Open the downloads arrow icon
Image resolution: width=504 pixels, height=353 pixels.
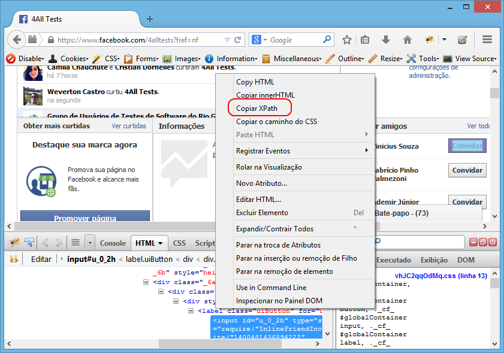pyautogui.click(x=386, y=40)
